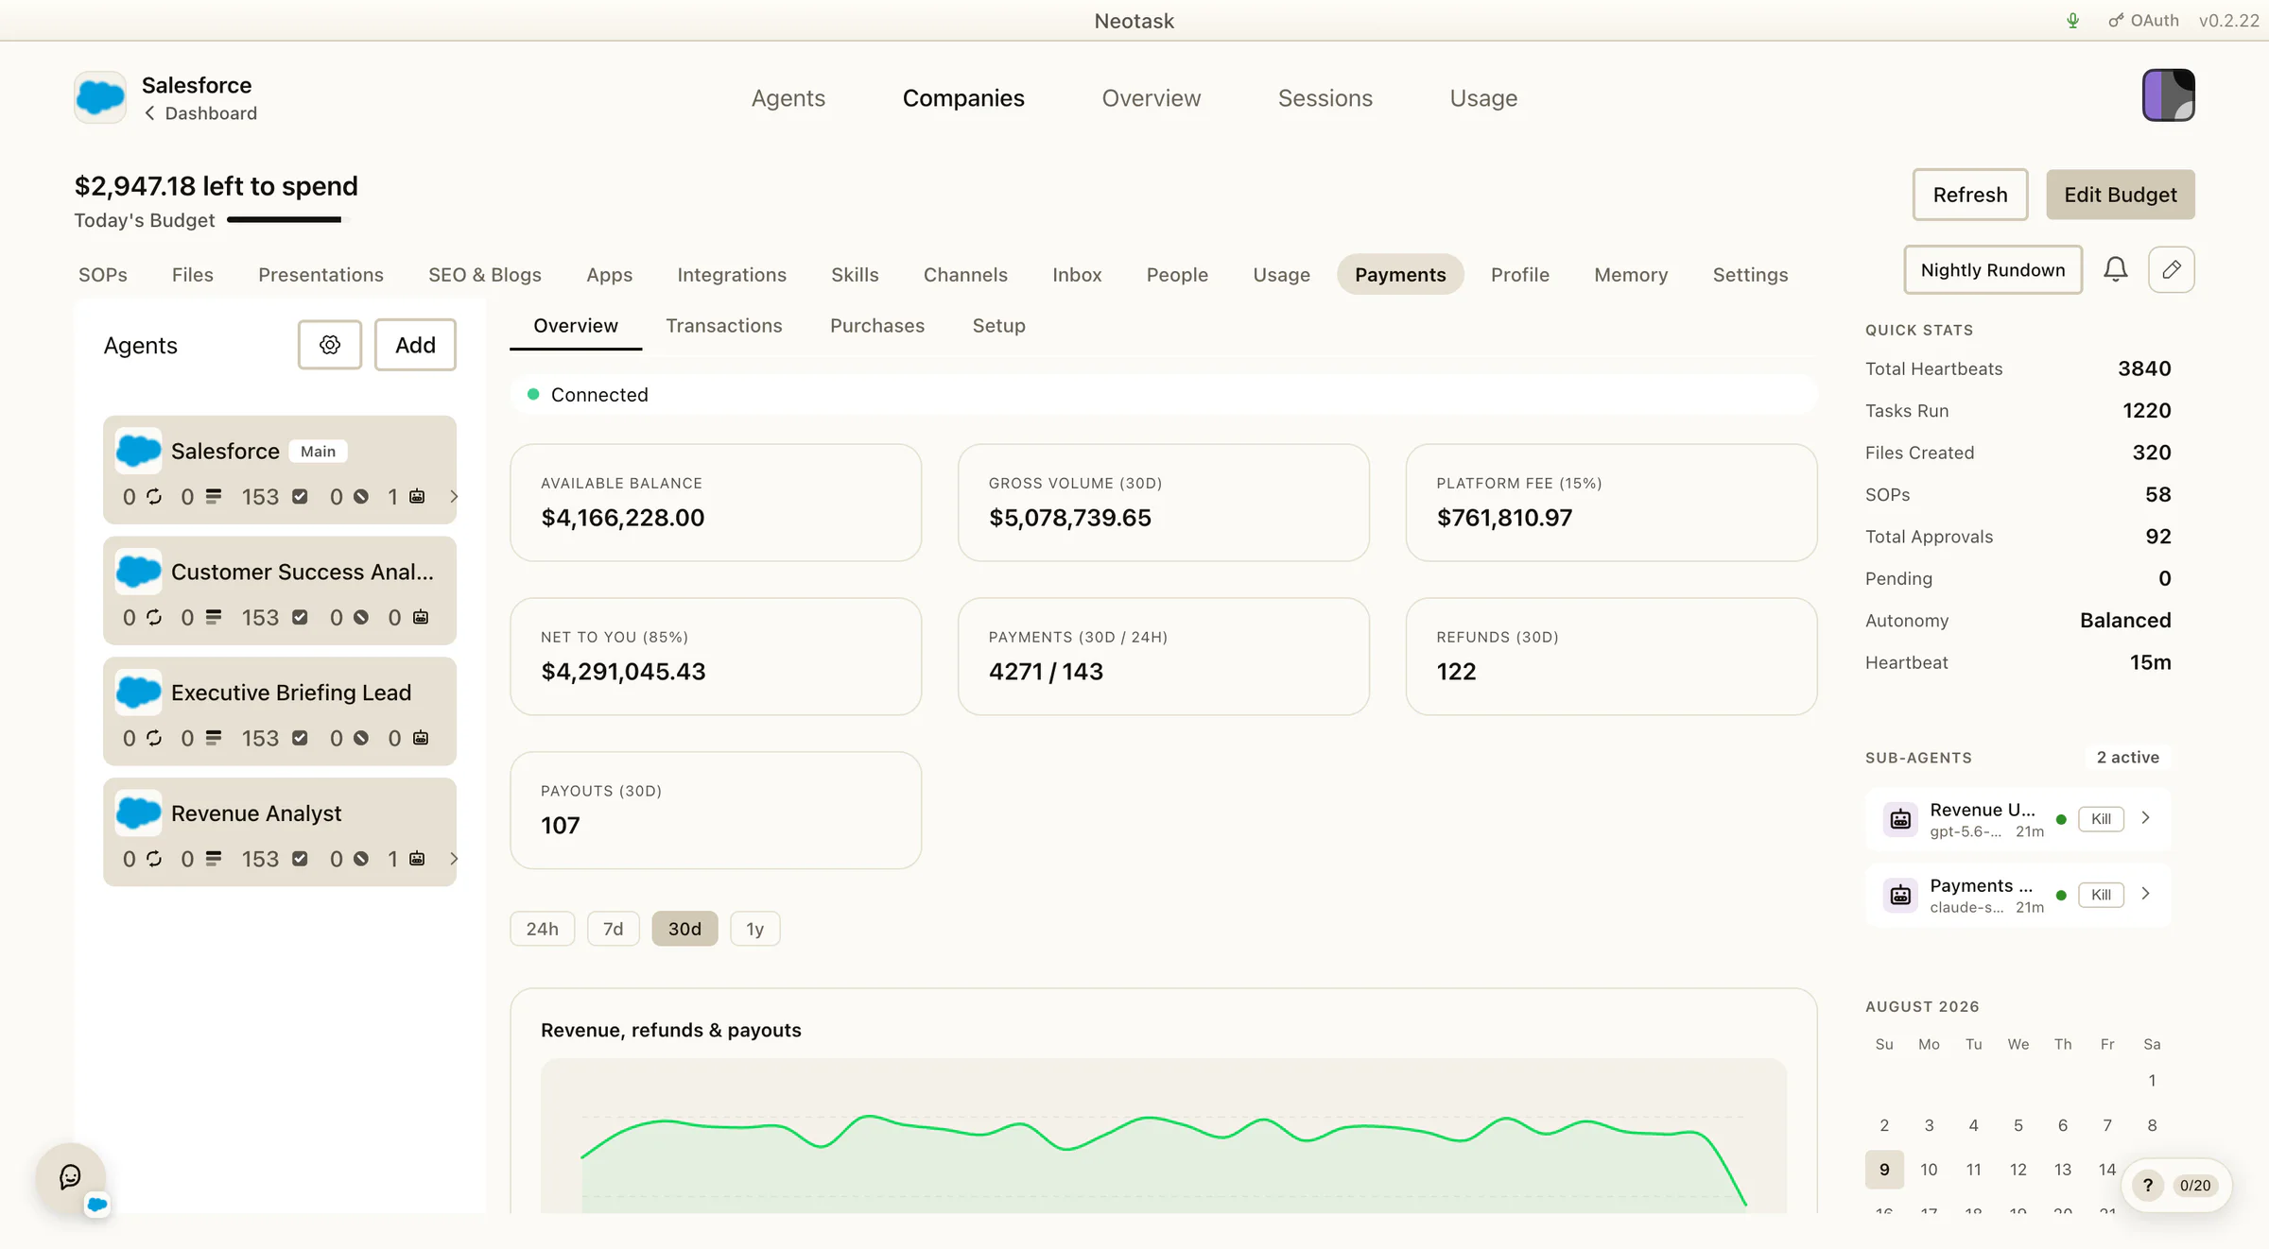Open the user avatar at top right

(x=2168, y=95)
